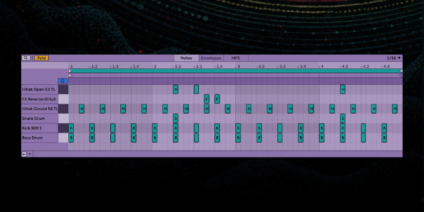
Task: Select the Kick note at beat 1
Action: click(x=71, y=128)
